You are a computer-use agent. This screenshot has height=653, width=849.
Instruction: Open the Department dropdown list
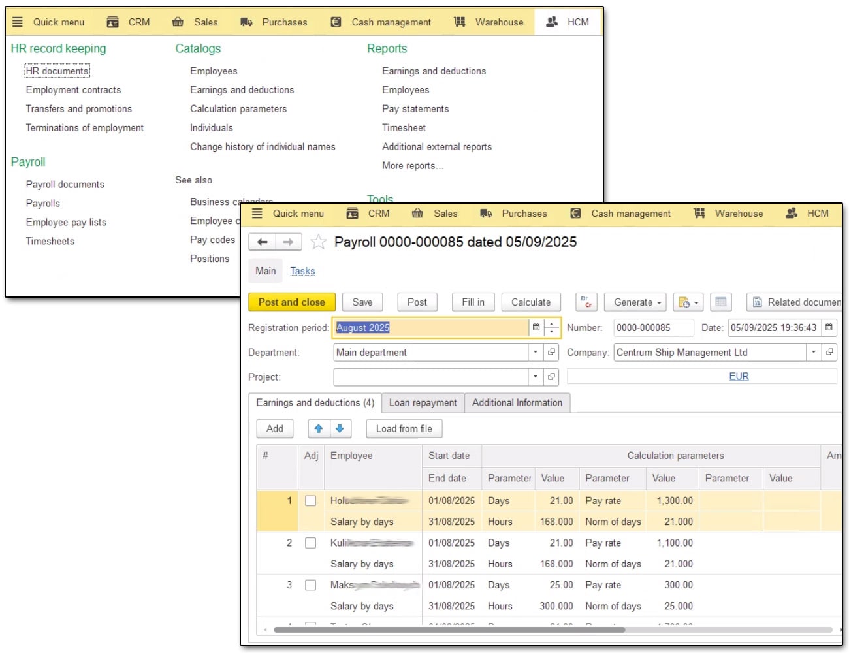(x=536, y=353)
